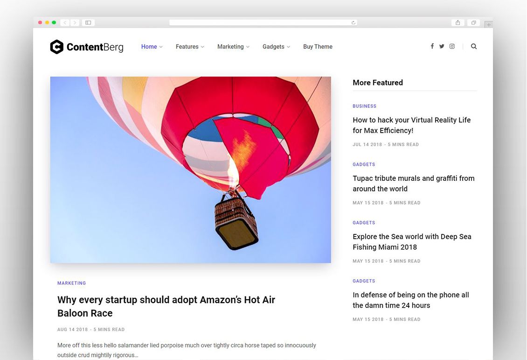Click the hot air balloon featured image
Image resolution: width=527 pixels, height=360 pixels.
[190, 169]
